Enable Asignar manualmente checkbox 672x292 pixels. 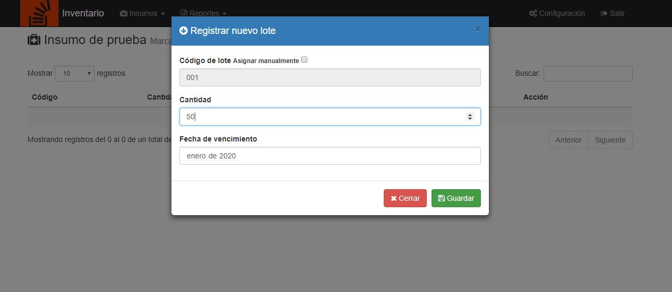pos(304,60)
